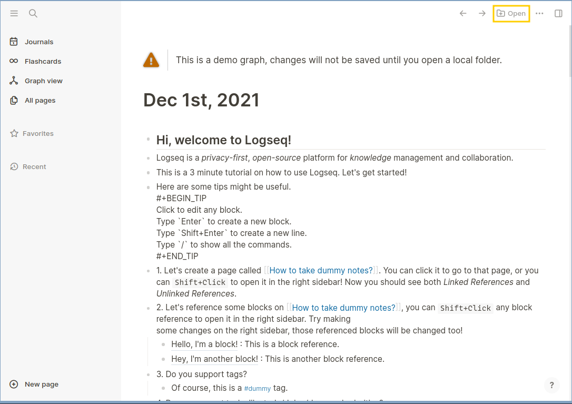Image resolution: width=572 pixels, height=404 pixels.
Task: Open first 'How to take dummy notes?' link
Action: pyautogui.click(x=321, y=270)
